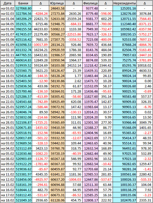Select the Банки column header

point(24,3)
